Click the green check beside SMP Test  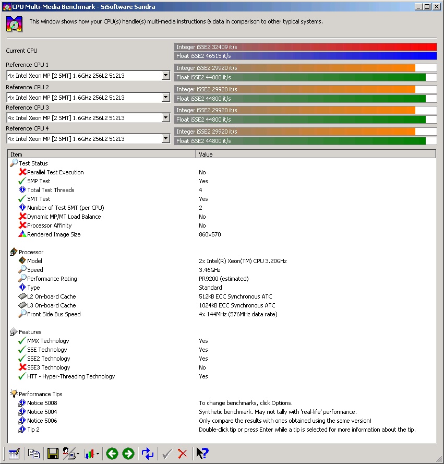point(22,181)
